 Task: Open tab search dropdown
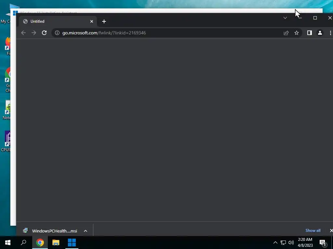click(x=285, y=18)
